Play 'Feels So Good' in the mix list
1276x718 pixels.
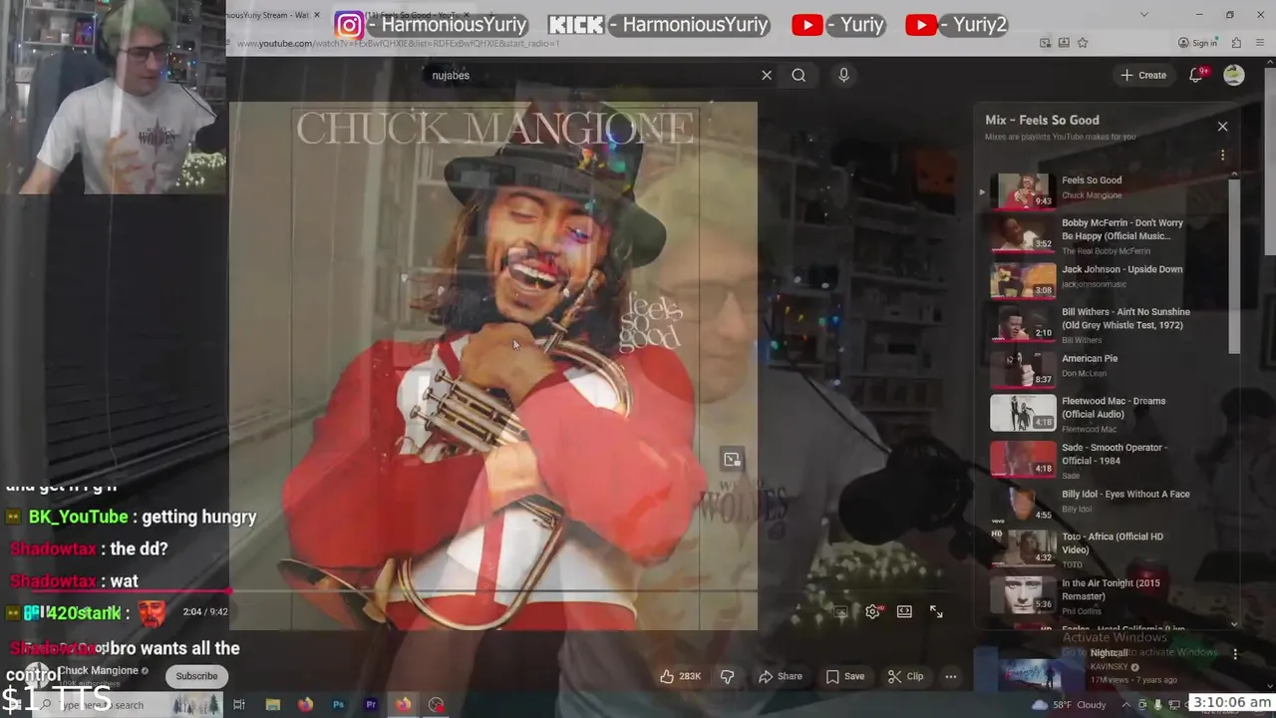tap(1109, 190)
